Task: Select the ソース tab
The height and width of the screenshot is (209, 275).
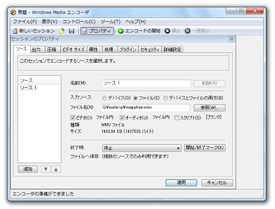Action: point(22,49)
